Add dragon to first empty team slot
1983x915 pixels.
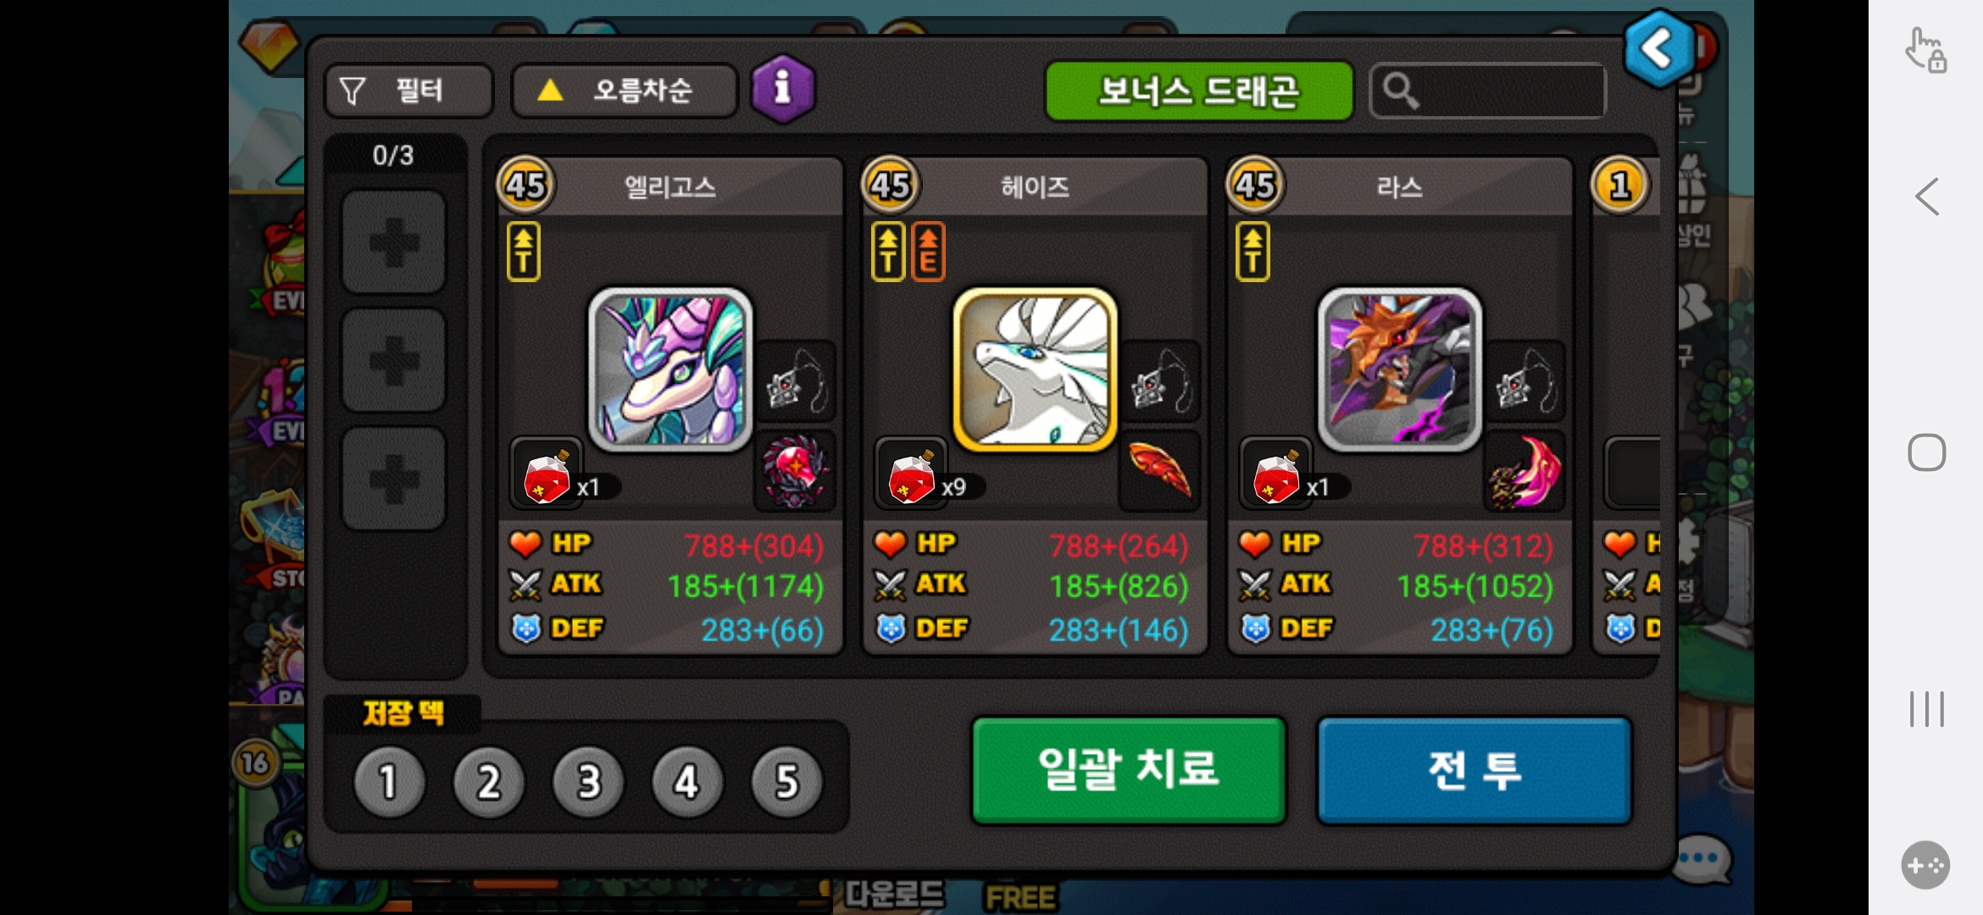click(393, 241)
